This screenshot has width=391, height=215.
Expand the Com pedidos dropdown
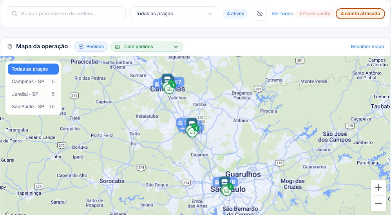(147, 47)
